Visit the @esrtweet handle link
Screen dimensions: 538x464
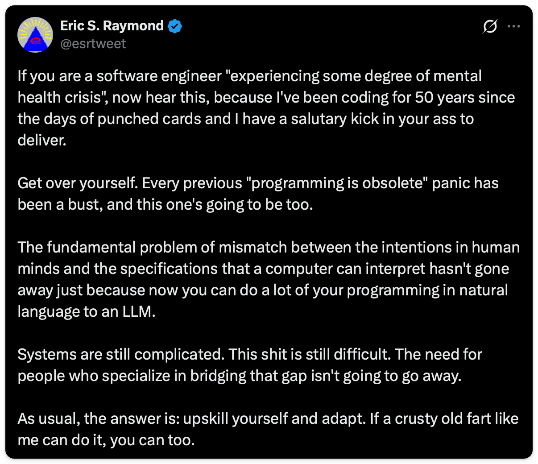point(93,44)
